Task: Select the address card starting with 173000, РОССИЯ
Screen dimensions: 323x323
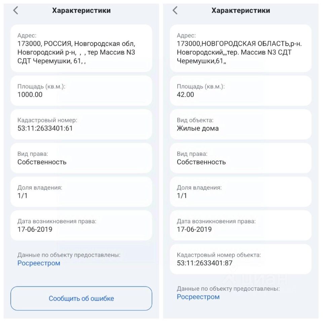Action: click(x=81, y=48)
